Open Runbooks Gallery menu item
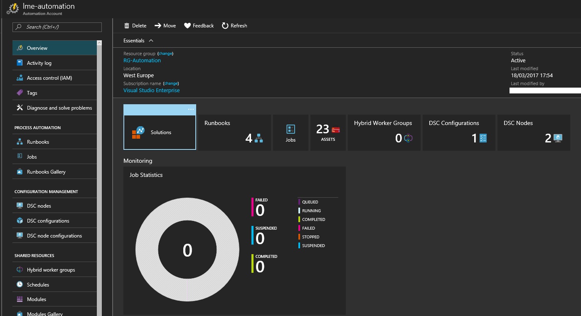Viewport: 581px width, 316px height. click(54, 171)
